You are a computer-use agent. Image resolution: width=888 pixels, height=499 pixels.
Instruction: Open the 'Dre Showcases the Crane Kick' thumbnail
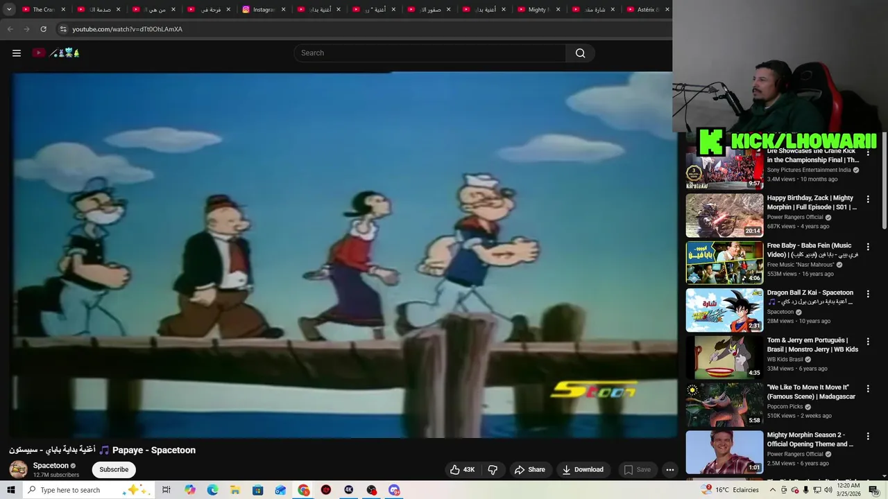pos(724,168)
